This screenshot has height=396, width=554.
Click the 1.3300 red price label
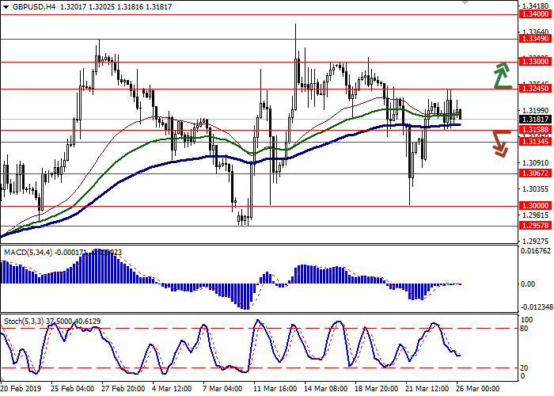click(x=534, y=62)
